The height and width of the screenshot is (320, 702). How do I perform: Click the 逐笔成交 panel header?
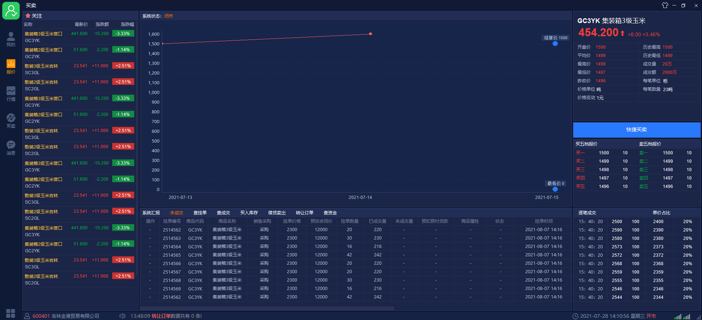(587, 213)
